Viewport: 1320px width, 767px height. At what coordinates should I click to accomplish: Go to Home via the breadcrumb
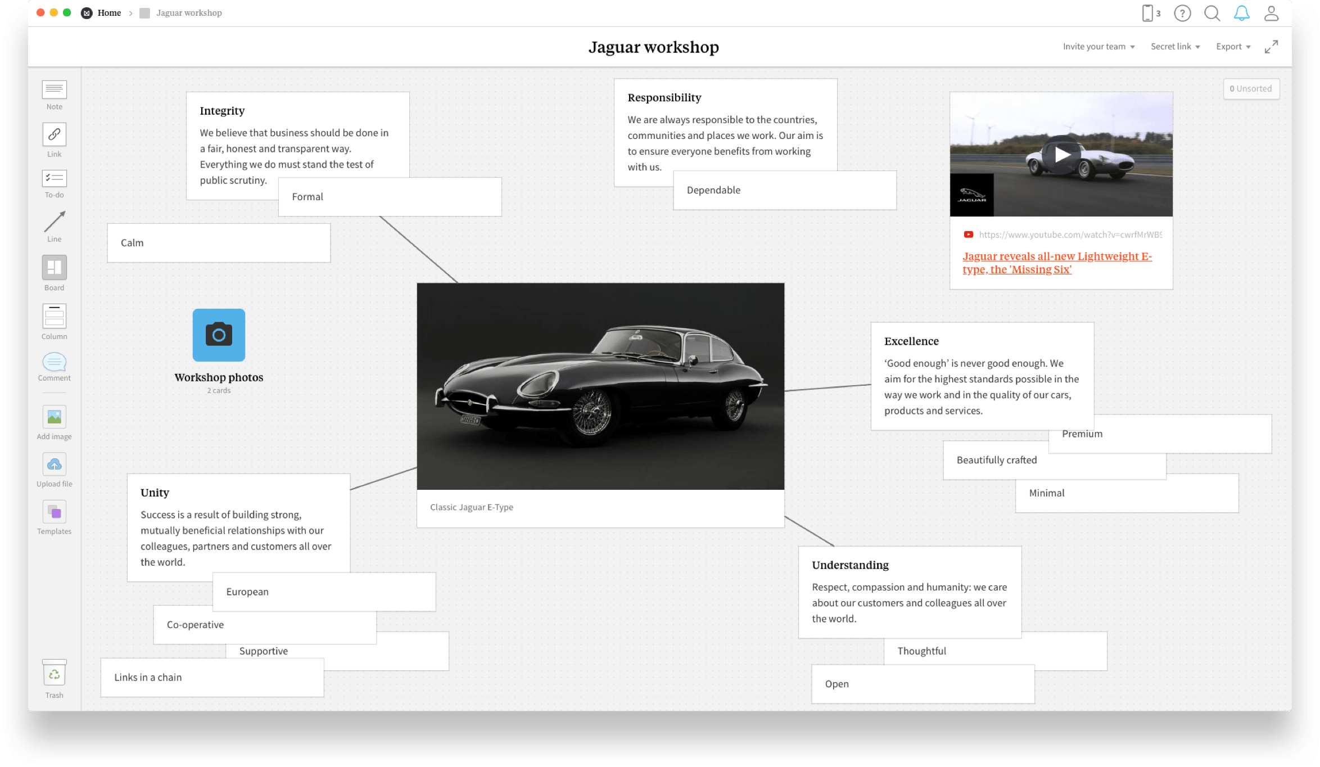click(x=109, y=12)
